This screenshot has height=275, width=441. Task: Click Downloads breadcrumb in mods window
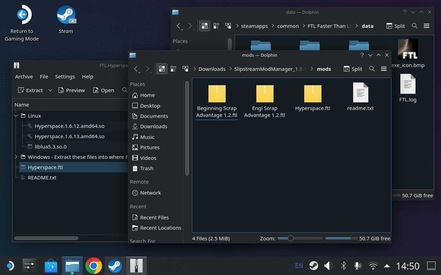click(212, 69)
